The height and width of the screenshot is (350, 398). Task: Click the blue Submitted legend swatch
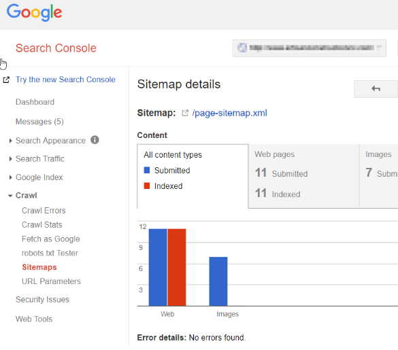(x=147, y=170)
